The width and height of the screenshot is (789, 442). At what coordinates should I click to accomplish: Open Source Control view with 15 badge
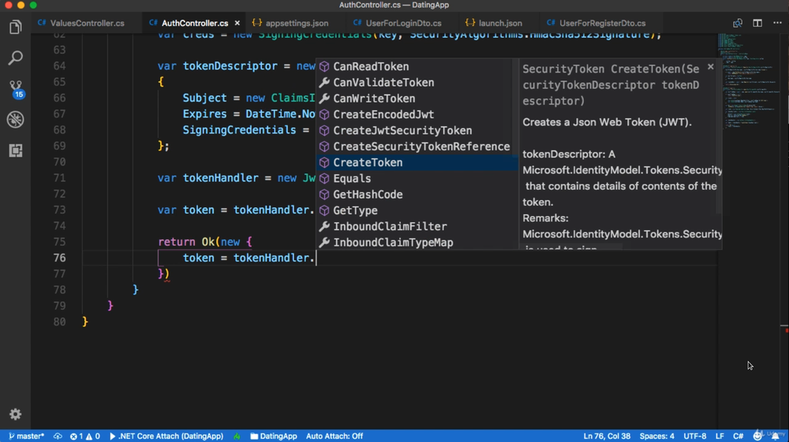click(16, 89)
